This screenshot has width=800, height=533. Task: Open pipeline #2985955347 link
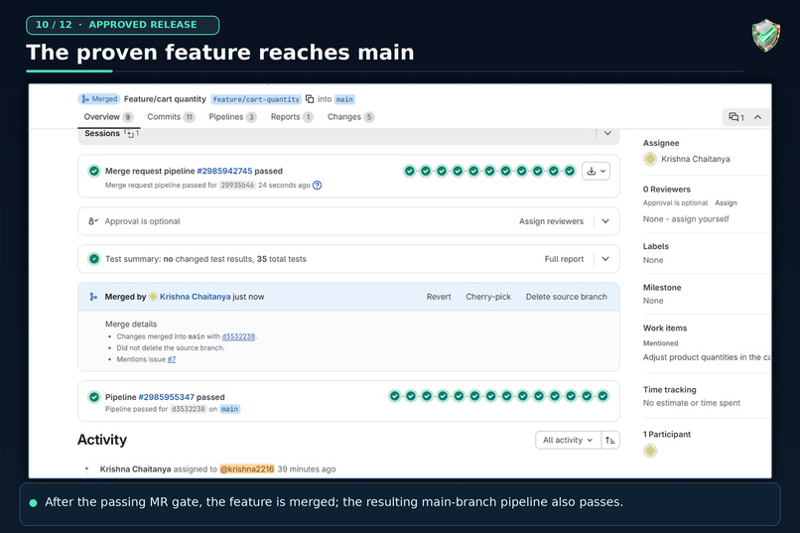[x=167, y=397]
